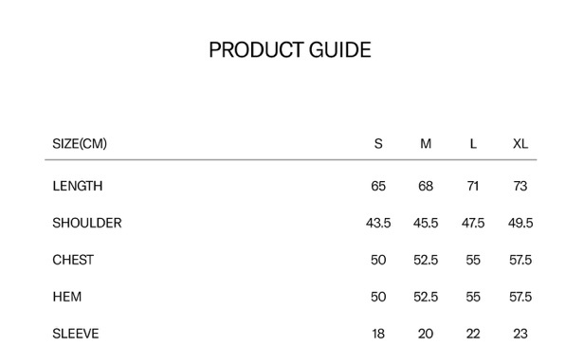Click the length value 68 for M
584x364 pixels.
(426, 186)
